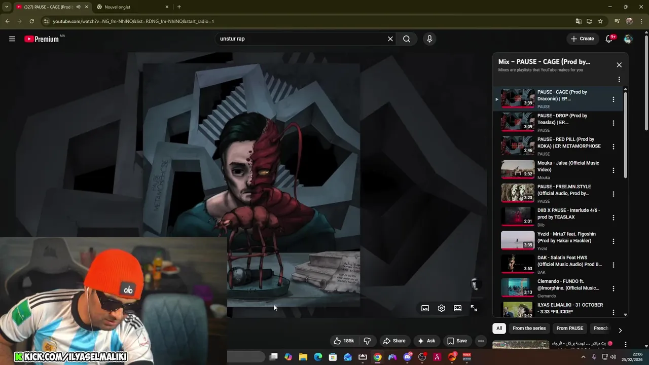
Task: Clear the 'unstur rap' search text
Action: (x=390, y=39)
